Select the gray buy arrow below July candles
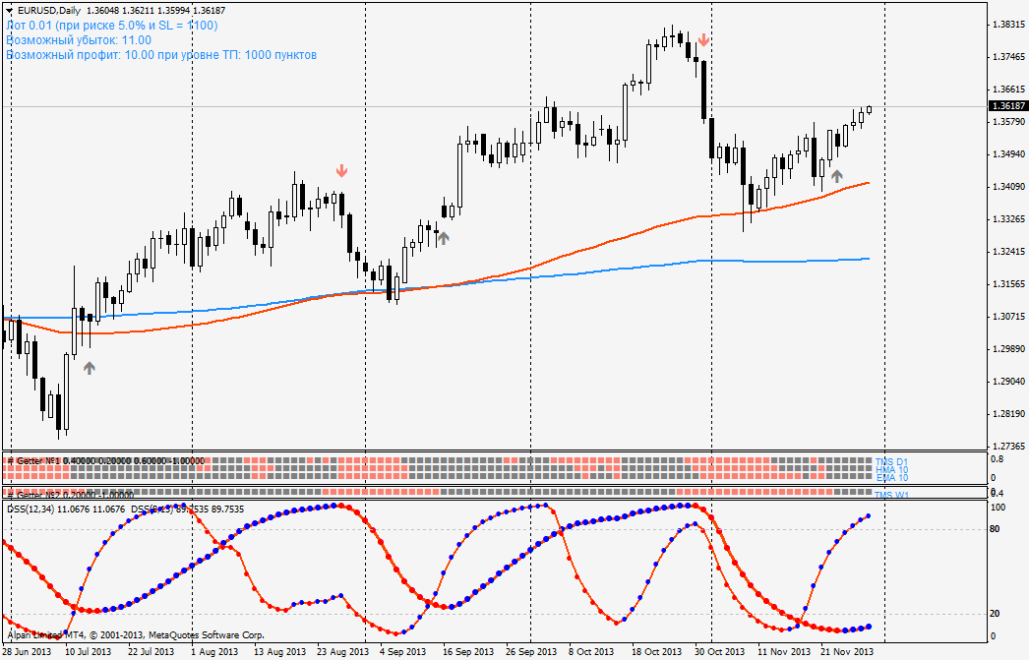Screen dimensions: 1029x660 point(90,368)
